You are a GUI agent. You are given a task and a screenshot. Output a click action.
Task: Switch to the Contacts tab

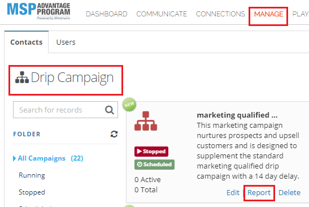tap(27, 42)
